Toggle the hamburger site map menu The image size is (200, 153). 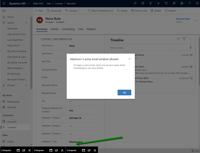click(x=4, y=11)
